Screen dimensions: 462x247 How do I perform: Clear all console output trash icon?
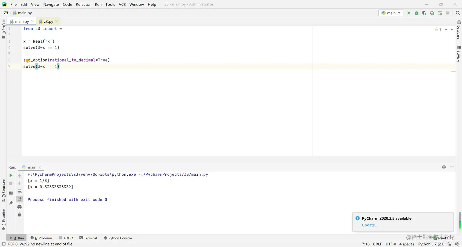point(20,215)
